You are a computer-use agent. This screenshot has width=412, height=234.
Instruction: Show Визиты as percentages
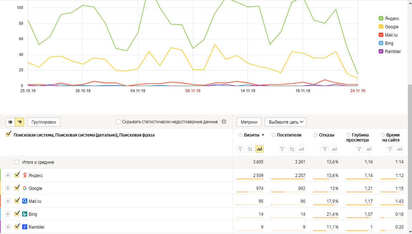click(250, 149)
